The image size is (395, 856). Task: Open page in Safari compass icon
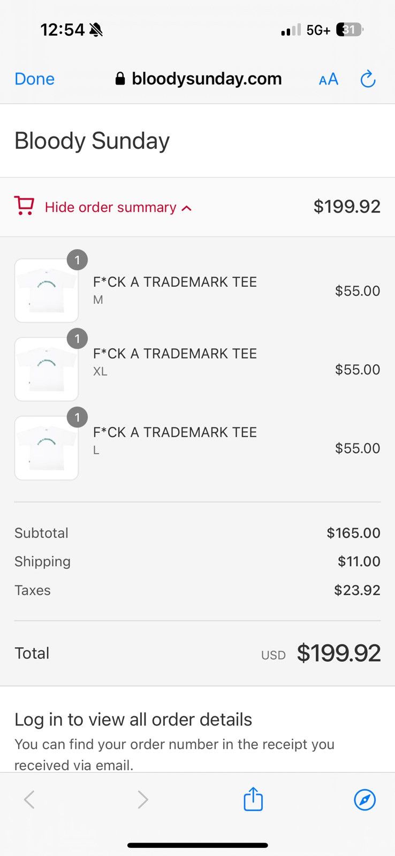[365, 800]
